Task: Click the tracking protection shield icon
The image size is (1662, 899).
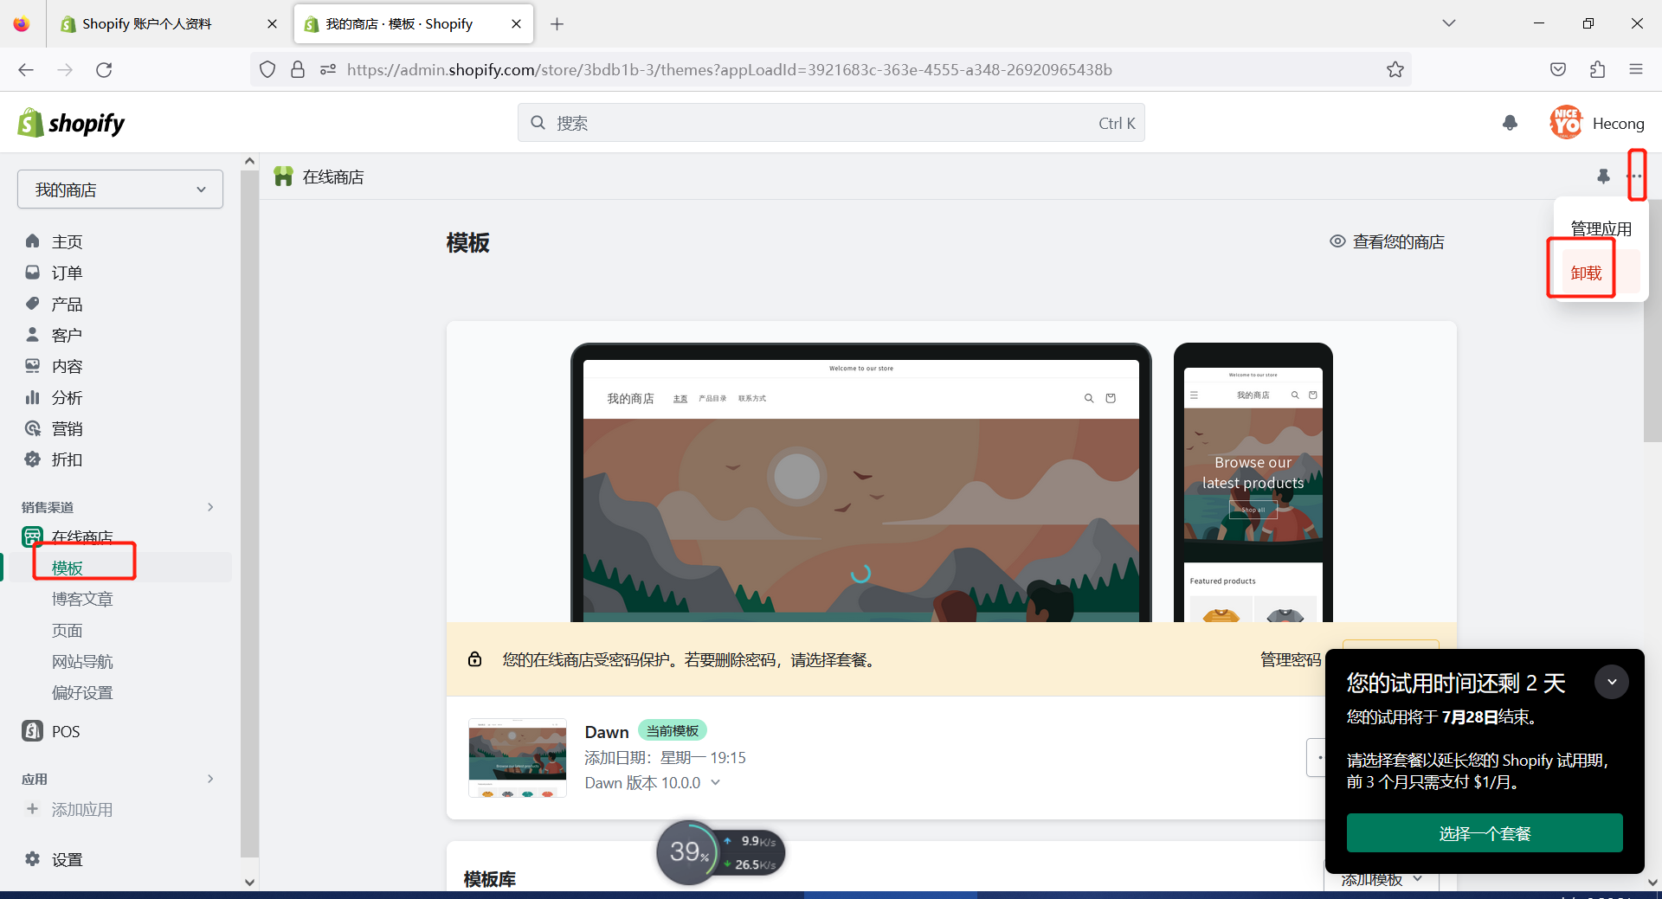Action: coord(267,69)
